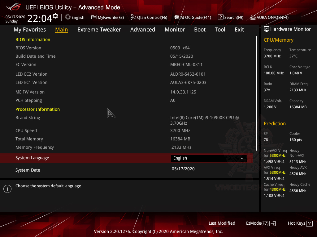View Last Modified changes
This screenshot has width=317, height=237.
[222, 223]
